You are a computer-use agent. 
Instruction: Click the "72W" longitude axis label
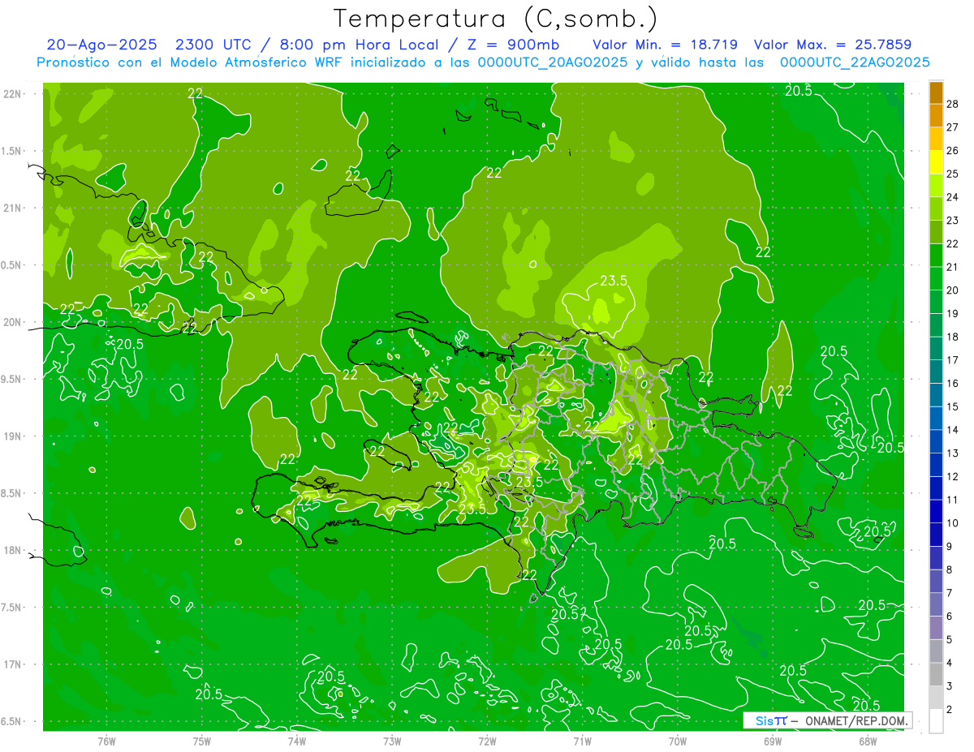tap(487, 741)
